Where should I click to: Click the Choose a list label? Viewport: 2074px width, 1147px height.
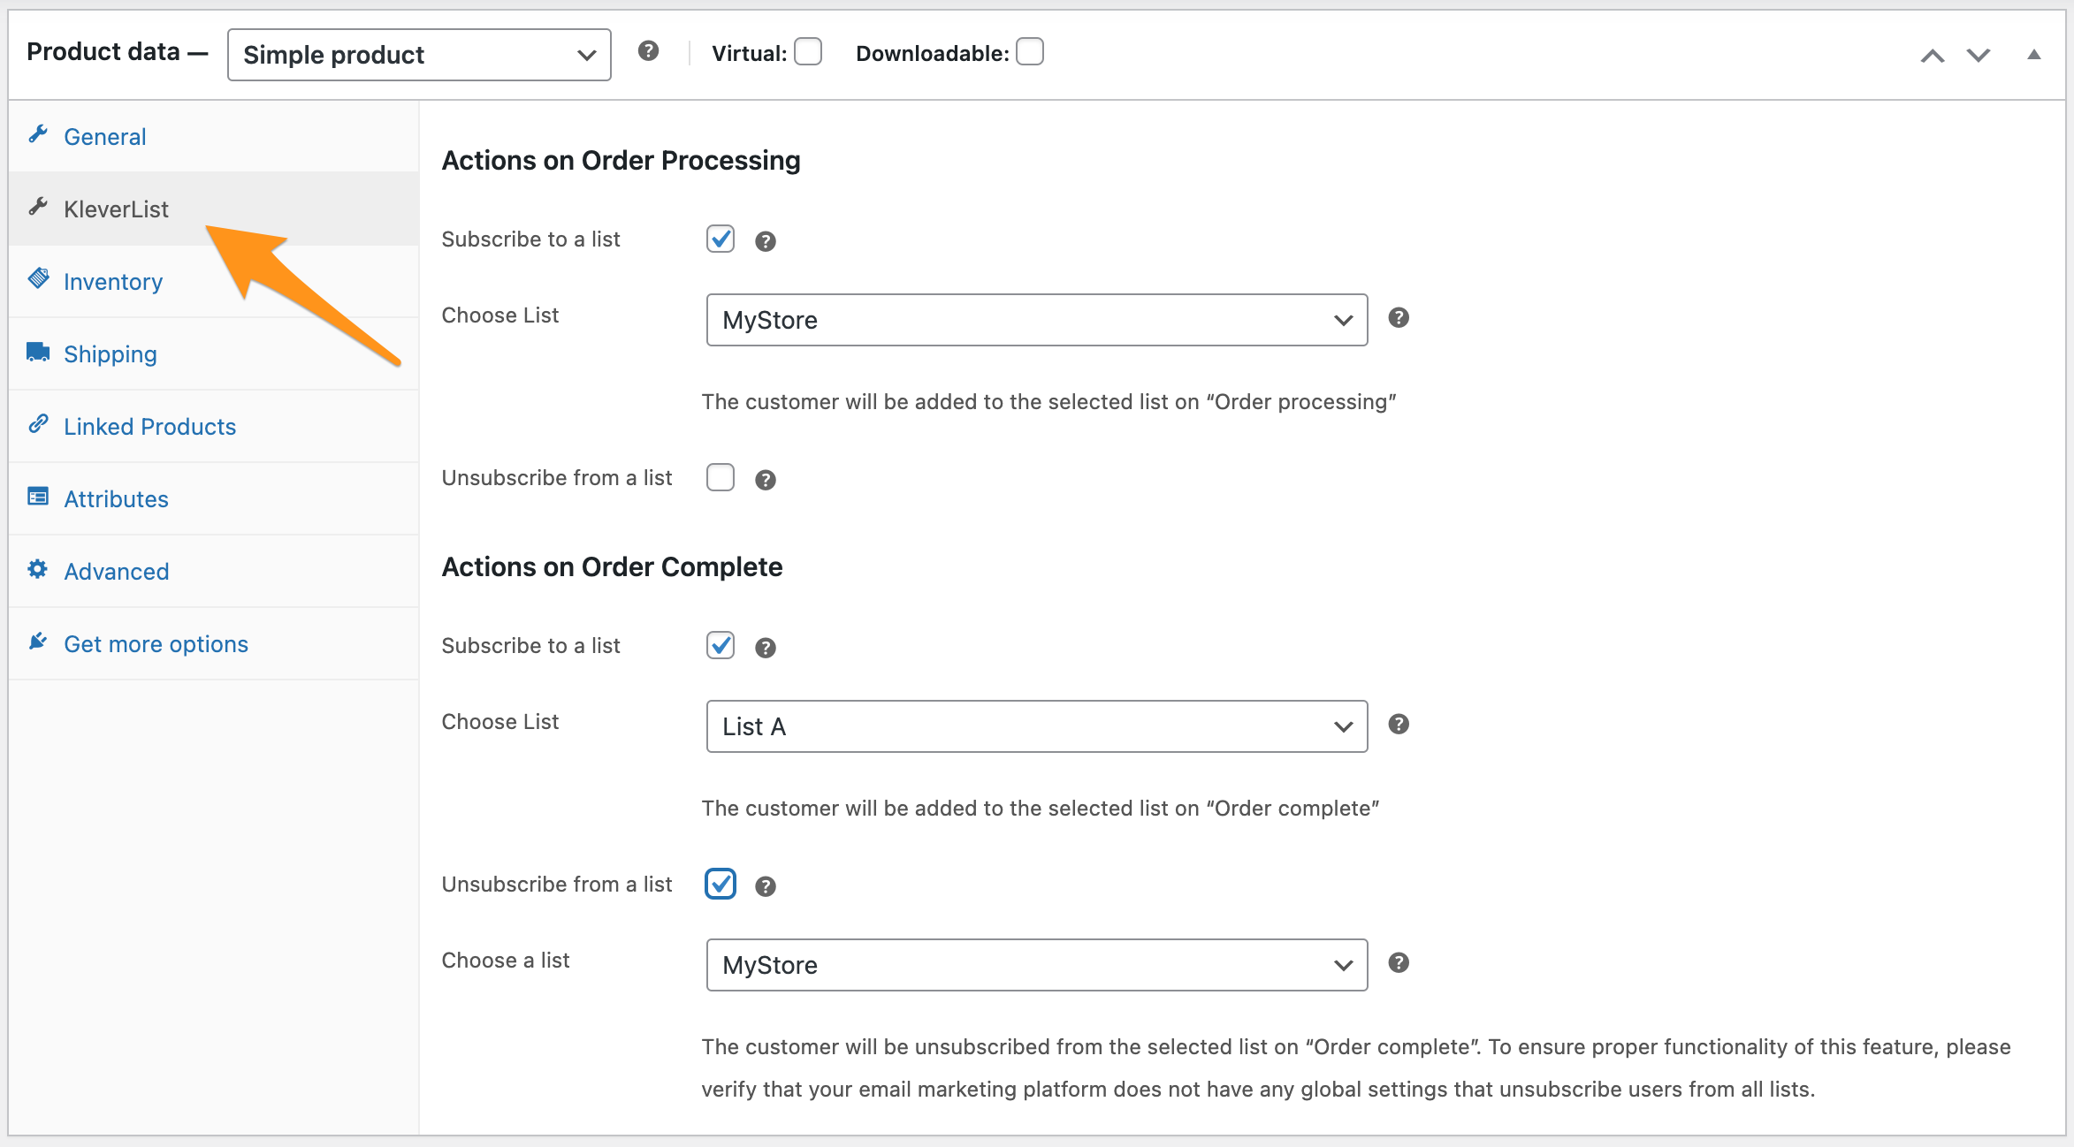tap(506, 960)
